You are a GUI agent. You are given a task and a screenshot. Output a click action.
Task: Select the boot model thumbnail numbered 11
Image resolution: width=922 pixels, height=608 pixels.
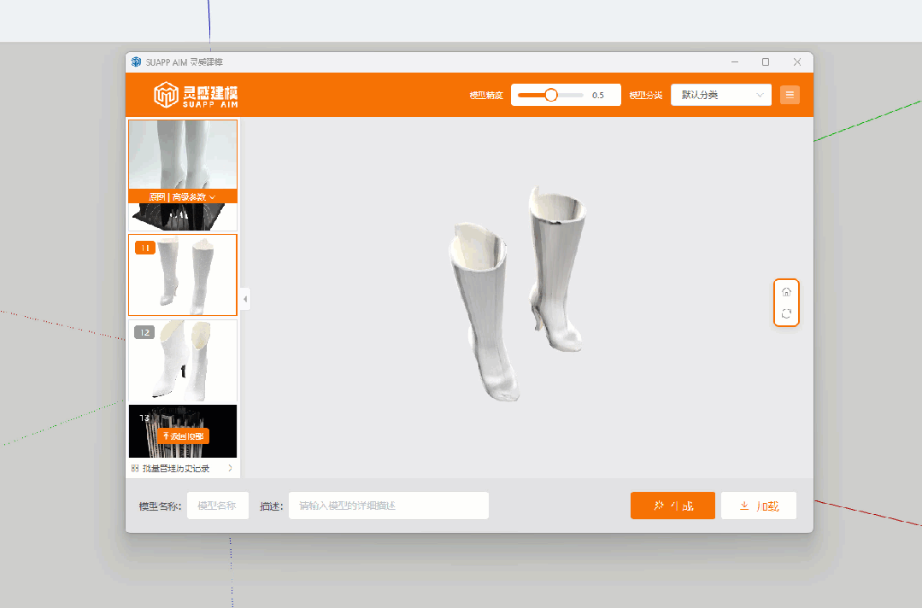183,275
